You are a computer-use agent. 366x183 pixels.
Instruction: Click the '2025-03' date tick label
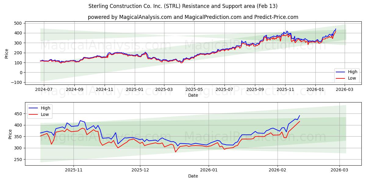coord(164,90)
